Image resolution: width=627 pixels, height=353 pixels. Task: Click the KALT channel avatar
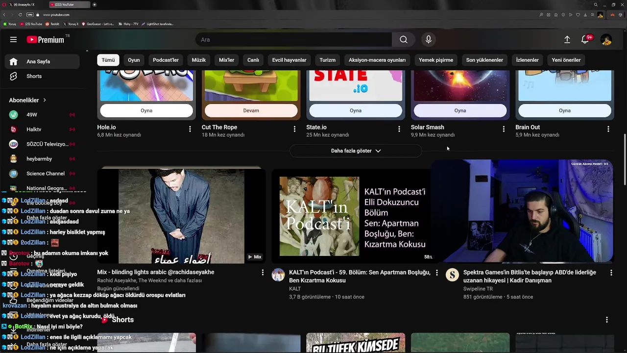[278, 275]
